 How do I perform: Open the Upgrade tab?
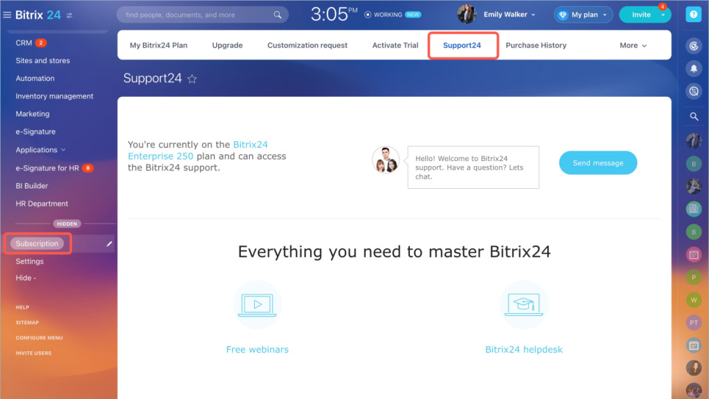coord(227,45)
